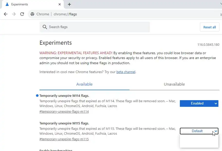The image size is (222, 151).
Task: Open tab search chevron at top right
Action: (x=221, y=4)
